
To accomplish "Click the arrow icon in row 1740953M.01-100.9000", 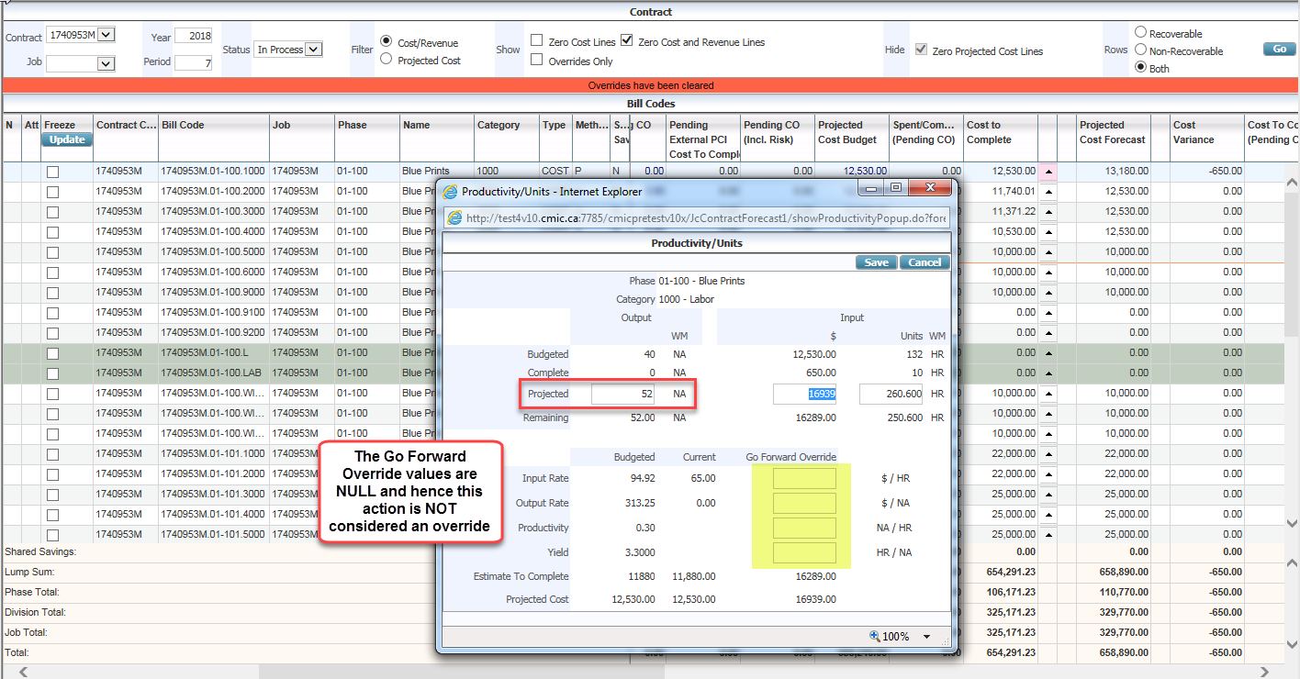I will pos(1048,292).
